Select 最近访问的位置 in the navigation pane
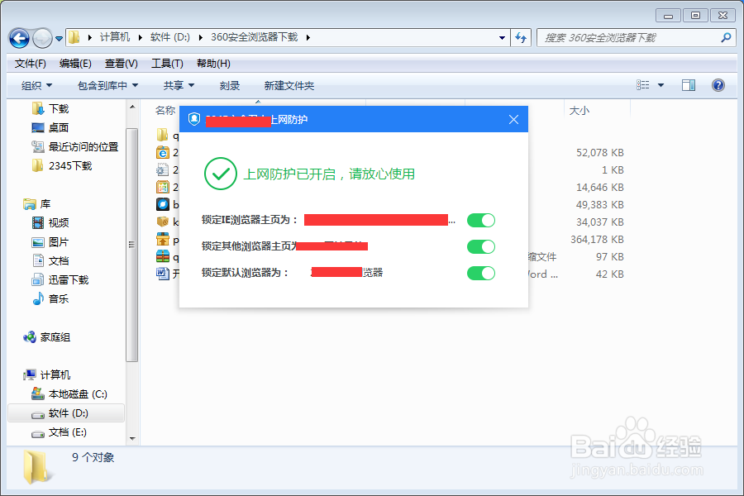Screen dimensions: 744x496 [83, 146]
